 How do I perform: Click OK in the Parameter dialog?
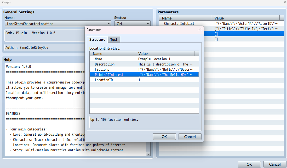pyautogui.click(x=164, y=137)
